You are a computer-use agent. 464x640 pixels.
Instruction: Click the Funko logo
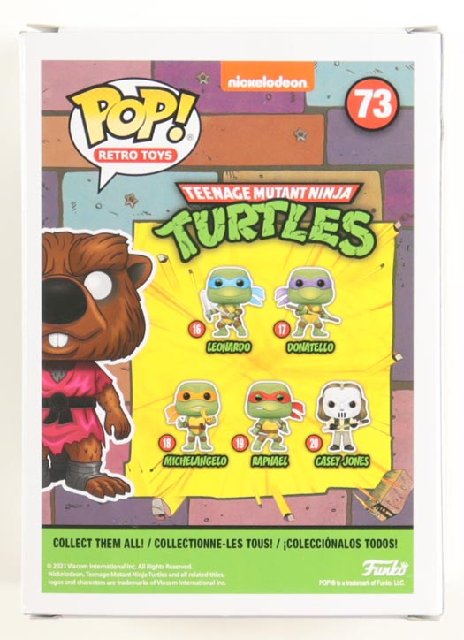click(x=384, y=568)
